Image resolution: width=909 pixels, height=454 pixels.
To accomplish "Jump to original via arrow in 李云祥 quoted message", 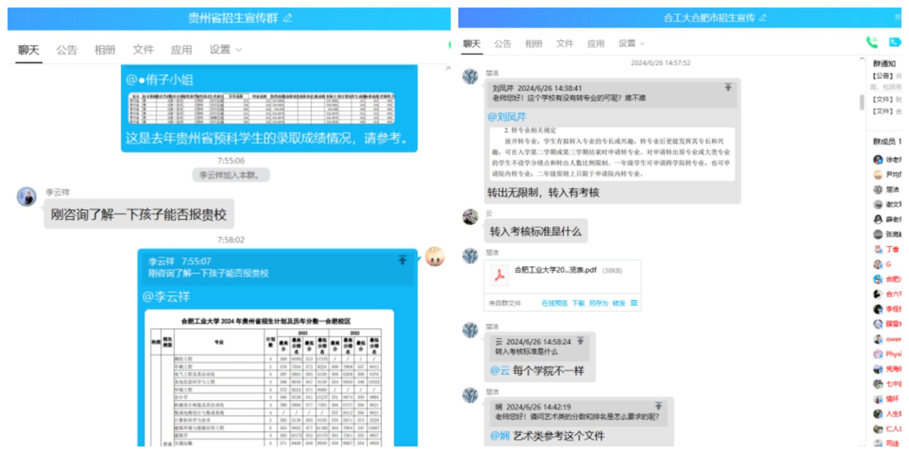I will [x=402, y=260].
